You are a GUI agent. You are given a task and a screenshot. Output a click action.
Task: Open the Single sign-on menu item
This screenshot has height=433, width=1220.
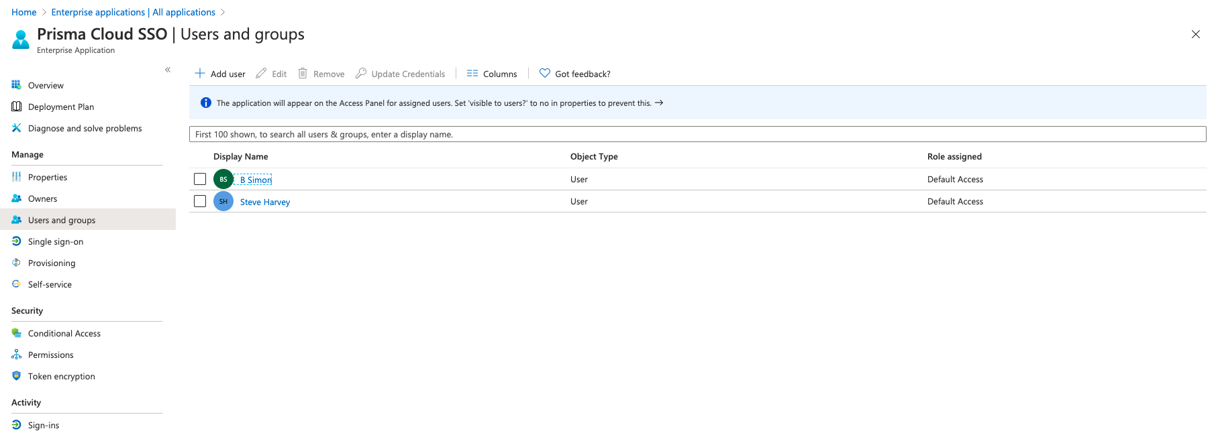56,242
